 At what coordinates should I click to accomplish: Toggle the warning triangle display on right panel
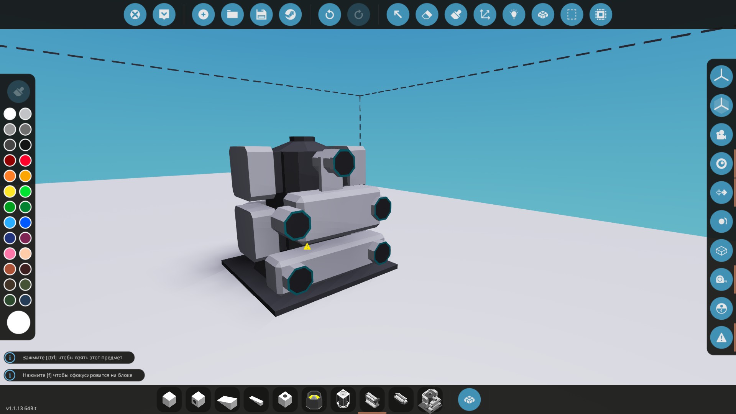[721, 338]
